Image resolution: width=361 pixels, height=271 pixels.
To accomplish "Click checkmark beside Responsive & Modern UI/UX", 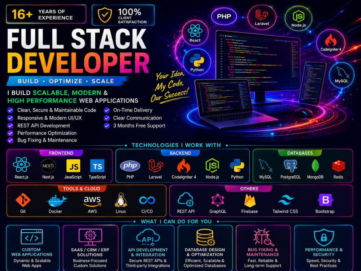I will pyautogui.click(x=10, y=118).
